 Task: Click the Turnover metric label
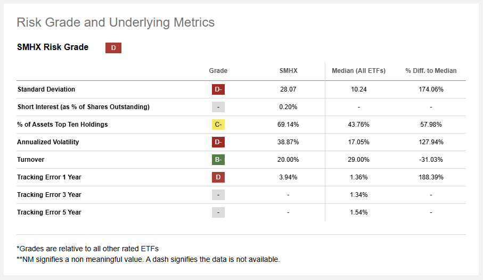(32, 160)
